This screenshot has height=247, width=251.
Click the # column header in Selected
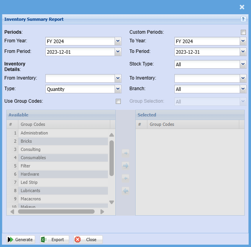click(142, 124)
